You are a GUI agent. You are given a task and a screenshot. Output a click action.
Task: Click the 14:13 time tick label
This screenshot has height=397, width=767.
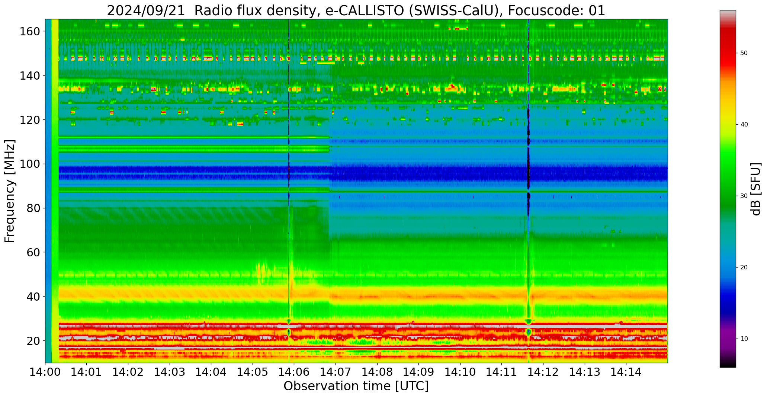click(585, 372)
